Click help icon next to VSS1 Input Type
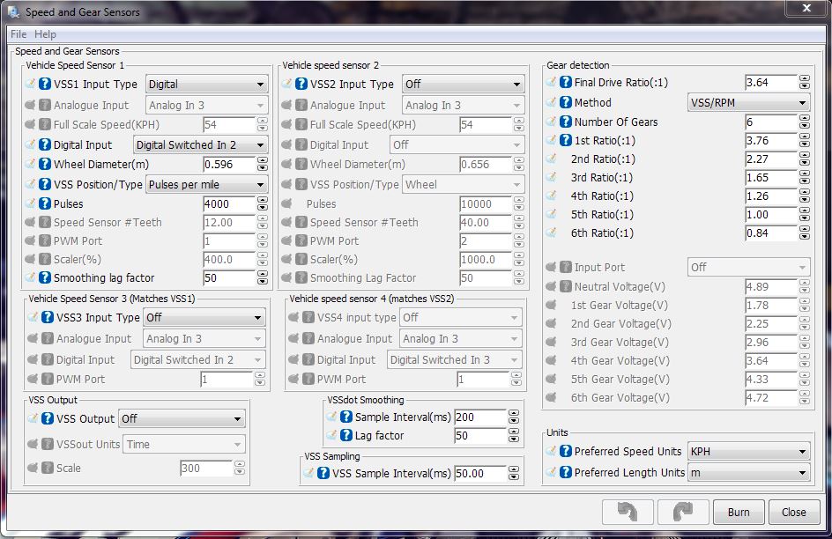Screen dimensions: 832x539 pos(46,85)
